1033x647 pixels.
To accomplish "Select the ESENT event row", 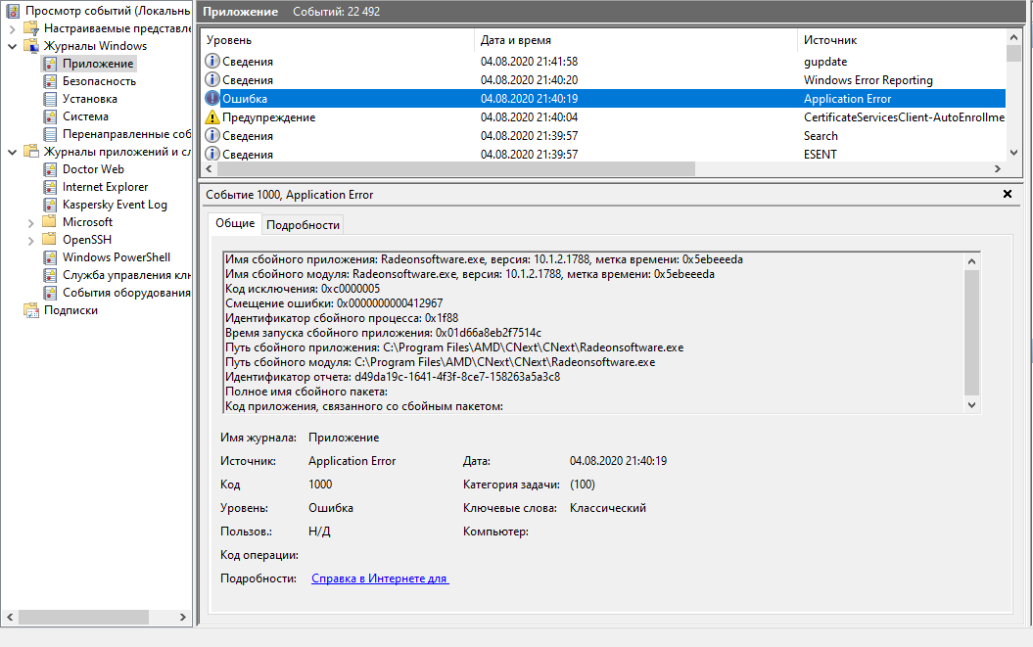I will tap(603, 155).
